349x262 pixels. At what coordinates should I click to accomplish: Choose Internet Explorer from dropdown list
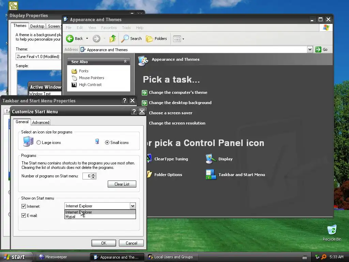100,212
